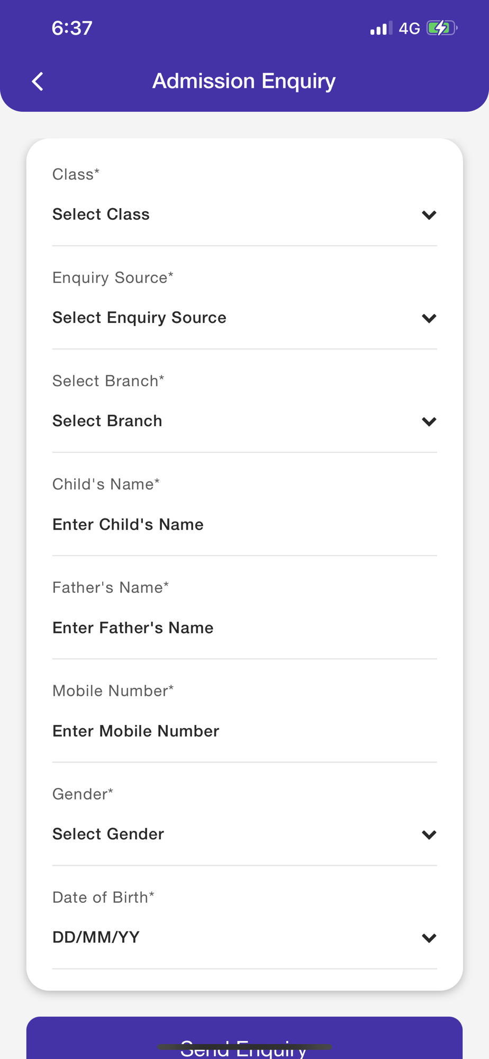489x1059 pixels.
Task: Tap the Admission Enquiry header title
Action: (244, 81)
